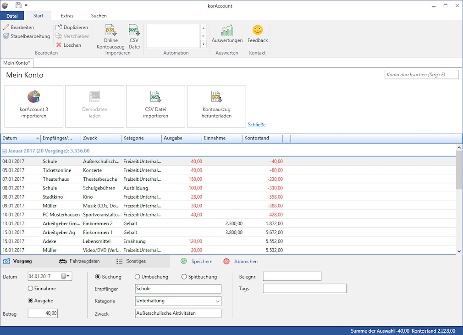
Task: Click the Stapelbearbeitung icon
Action: (x=6, y=36)
